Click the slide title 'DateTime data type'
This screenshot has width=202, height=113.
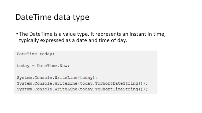[x=52, y=17]
